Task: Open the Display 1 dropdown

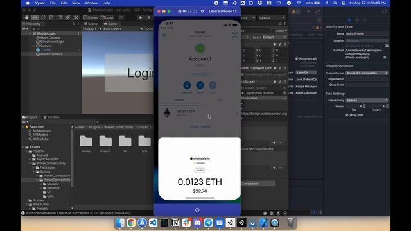Action: 92,29
